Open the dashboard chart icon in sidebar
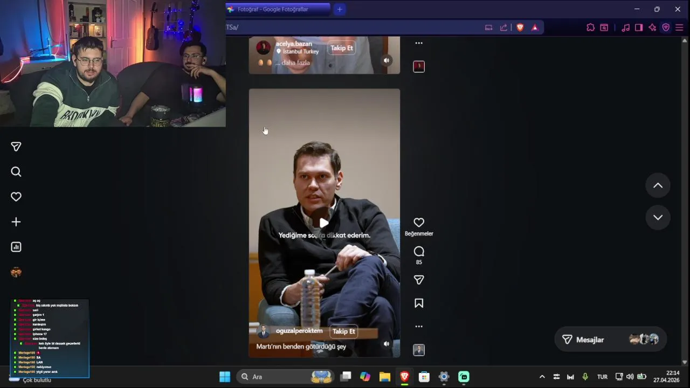Screen dimensions: 690x388 [x=16, y=247]
